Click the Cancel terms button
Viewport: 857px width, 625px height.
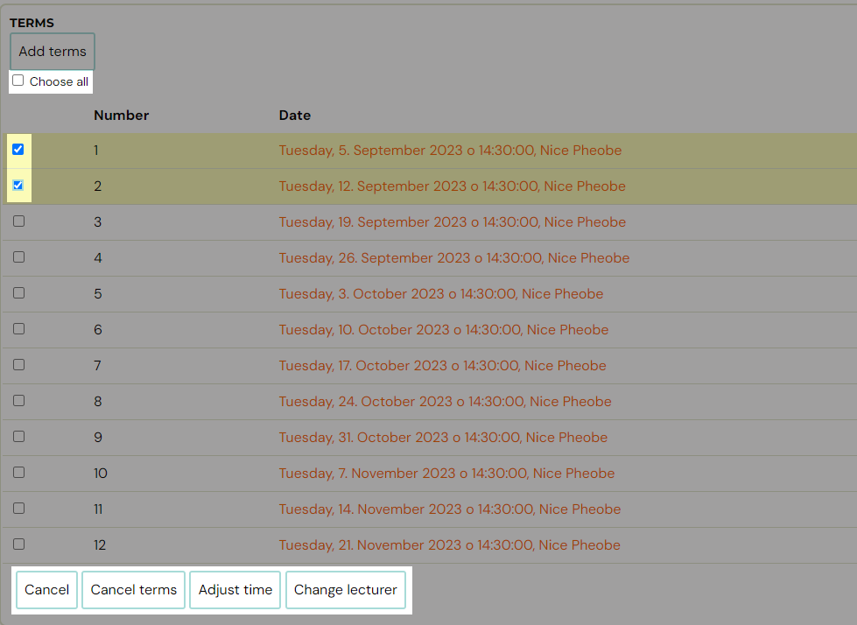134,590
